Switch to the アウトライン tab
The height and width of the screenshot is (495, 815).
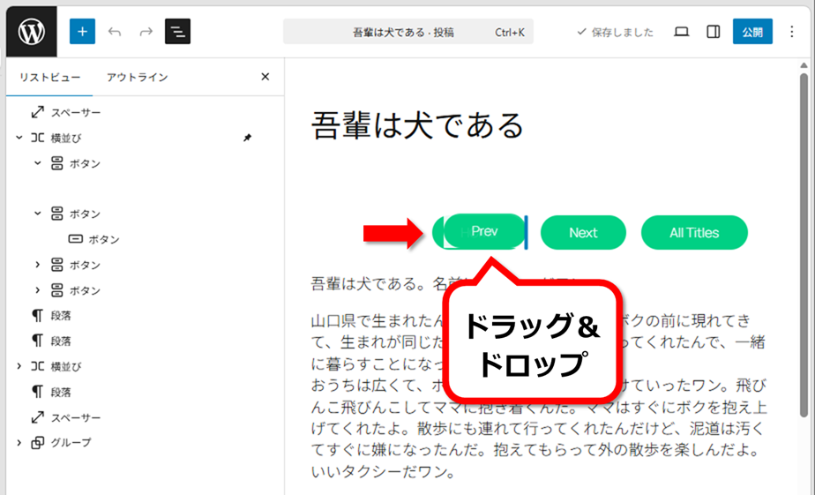coord(137,78)
